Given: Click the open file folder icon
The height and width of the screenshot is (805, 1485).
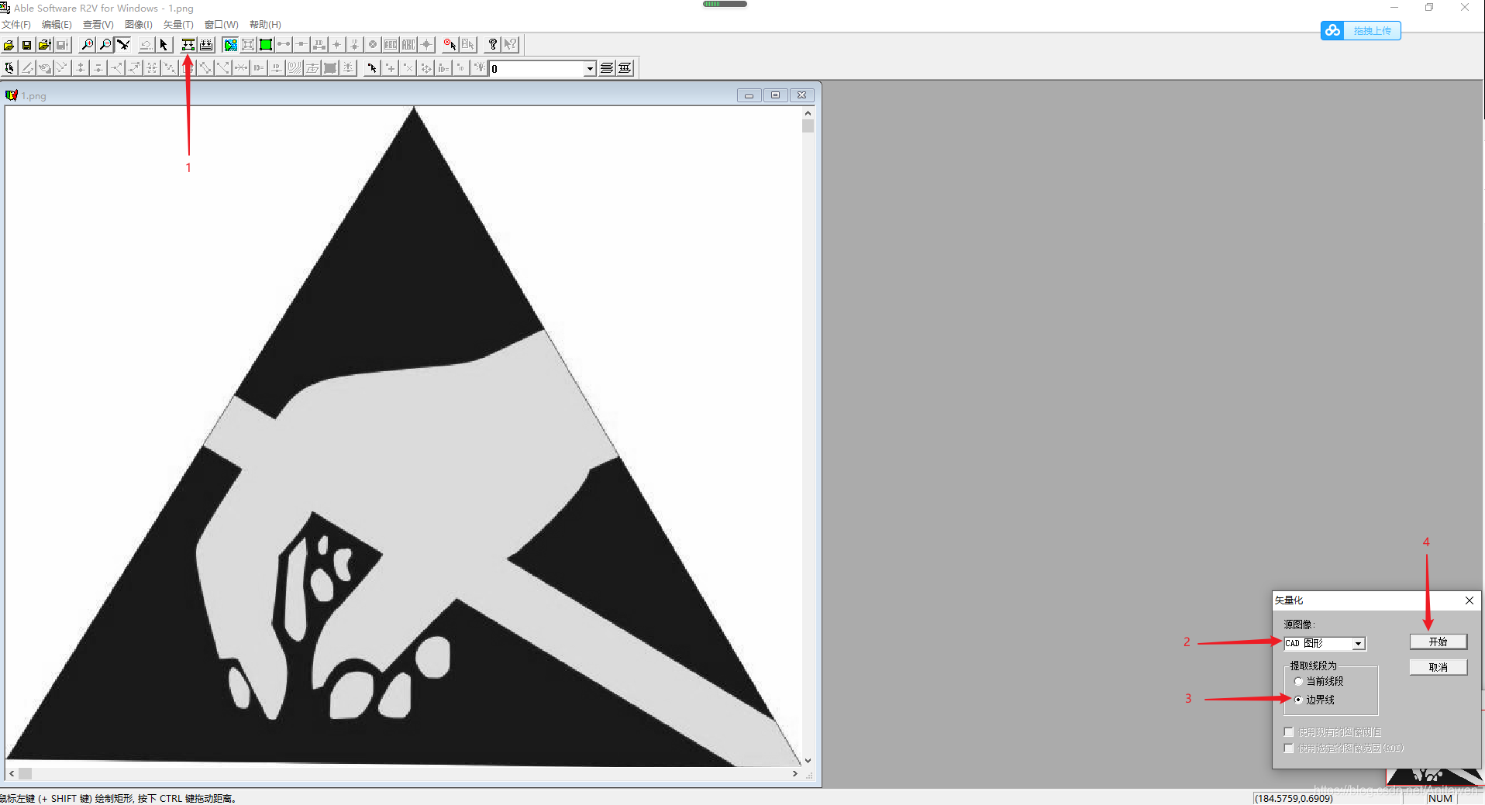Looking at the screenshot, I should point(9,45).
